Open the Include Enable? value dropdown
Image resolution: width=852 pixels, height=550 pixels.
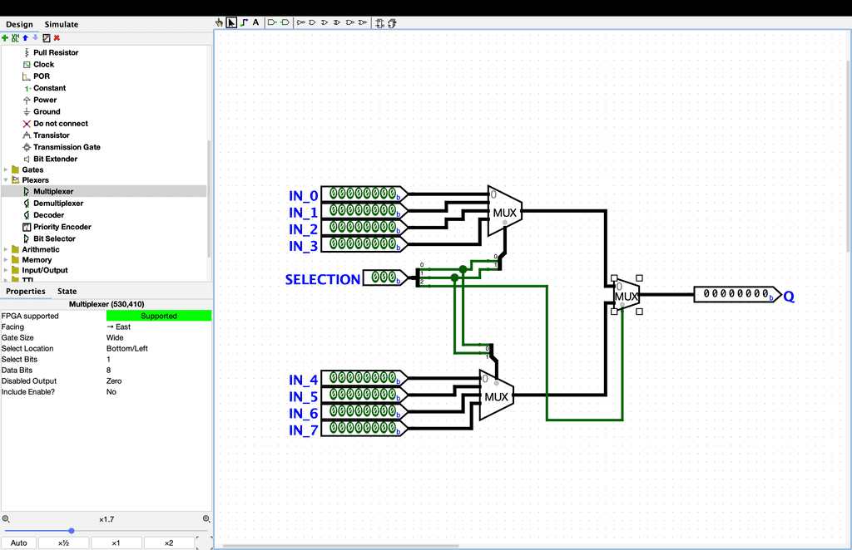coord(158,391)
